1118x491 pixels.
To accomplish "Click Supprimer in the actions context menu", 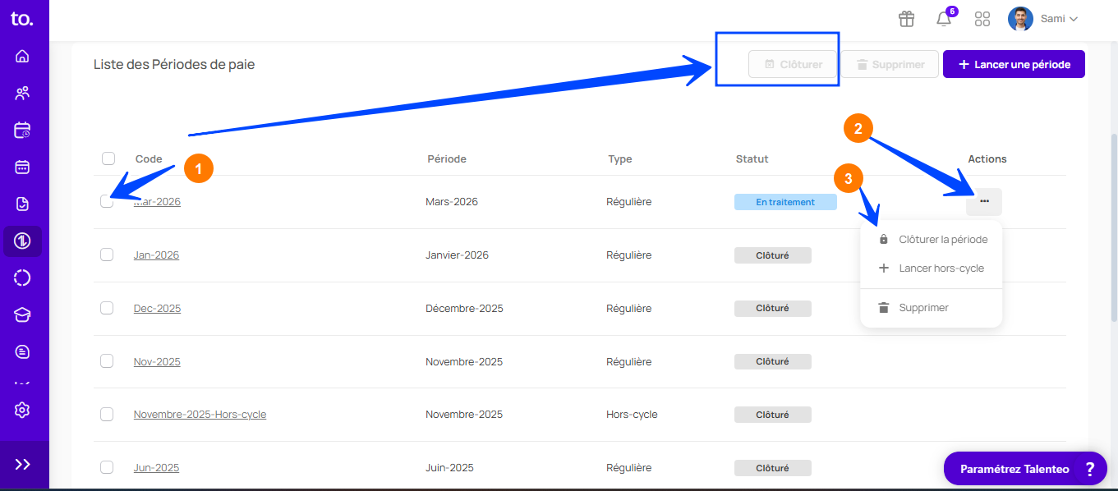I will pos(923,308).
